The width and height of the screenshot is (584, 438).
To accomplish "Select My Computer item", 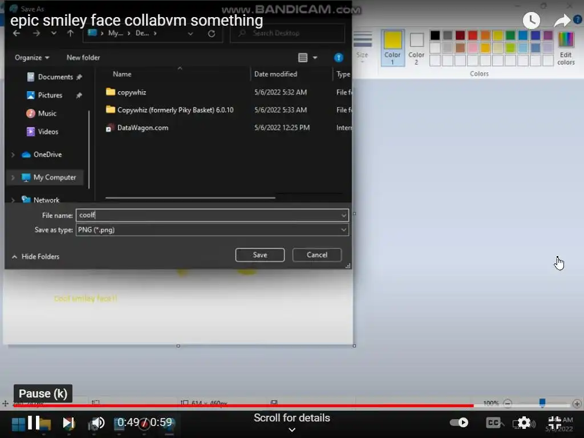I will (x=49, y=177).
